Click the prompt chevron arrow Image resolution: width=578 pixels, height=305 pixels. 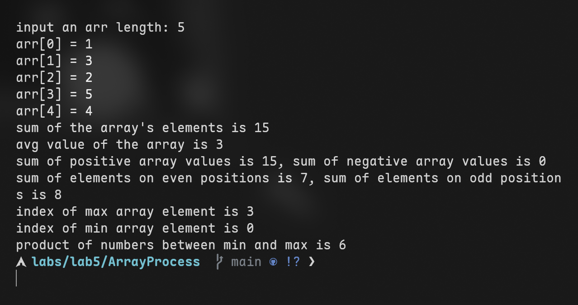tap(311, 262)
